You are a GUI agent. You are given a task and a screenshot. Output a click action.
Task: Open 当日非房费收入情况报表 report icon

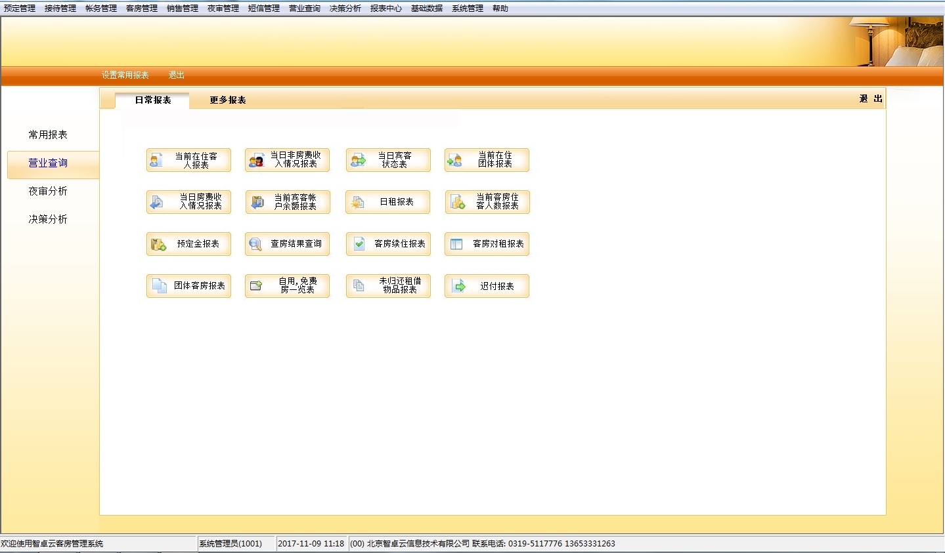pos(255,160)
